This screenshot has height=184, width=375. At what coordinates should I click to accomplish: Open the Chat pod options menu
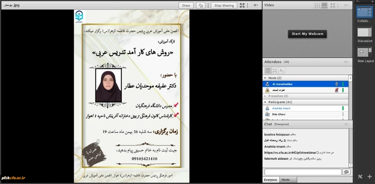coord(346,124)
